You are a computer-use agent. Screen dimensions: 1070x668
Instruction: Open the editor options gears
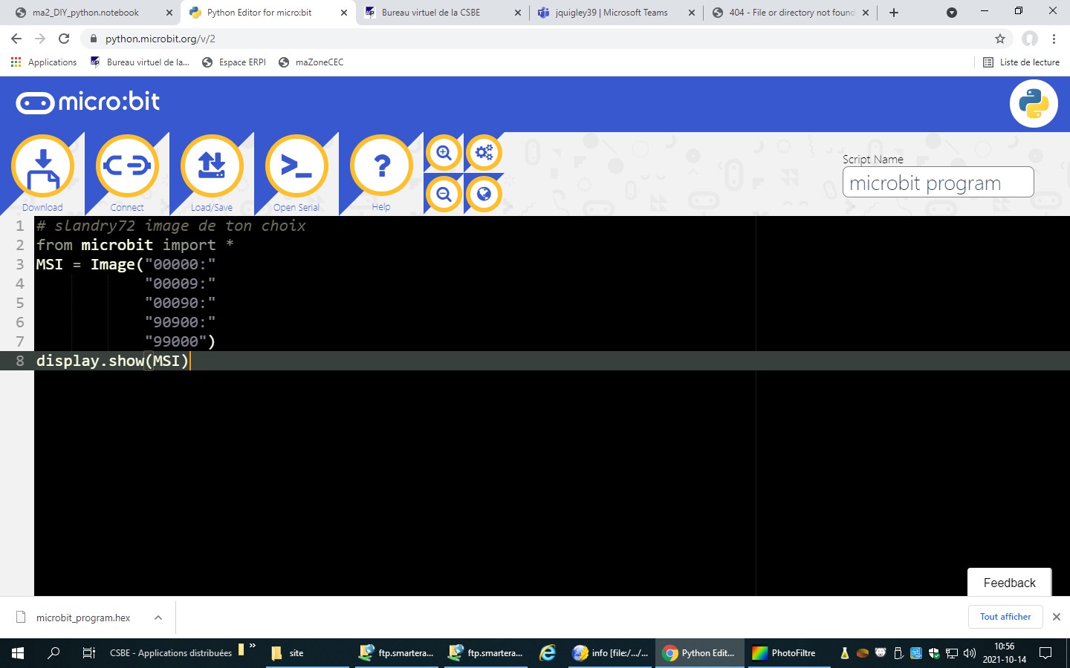point(484,153)
